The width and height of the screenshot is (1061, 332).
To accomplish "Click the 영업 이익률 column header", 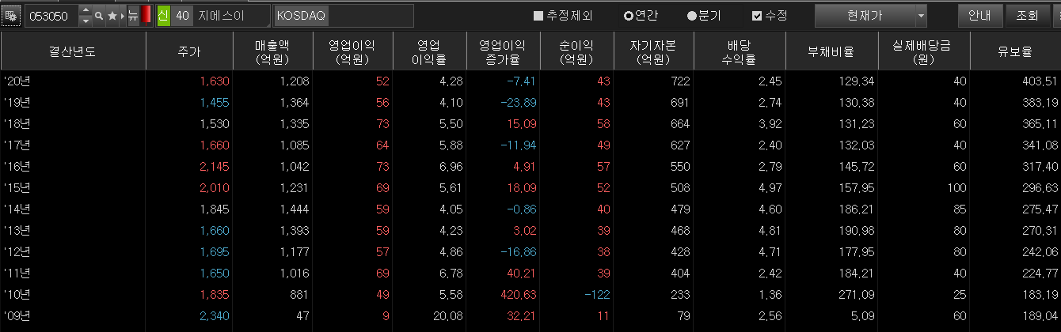I will tap(428, 52).
